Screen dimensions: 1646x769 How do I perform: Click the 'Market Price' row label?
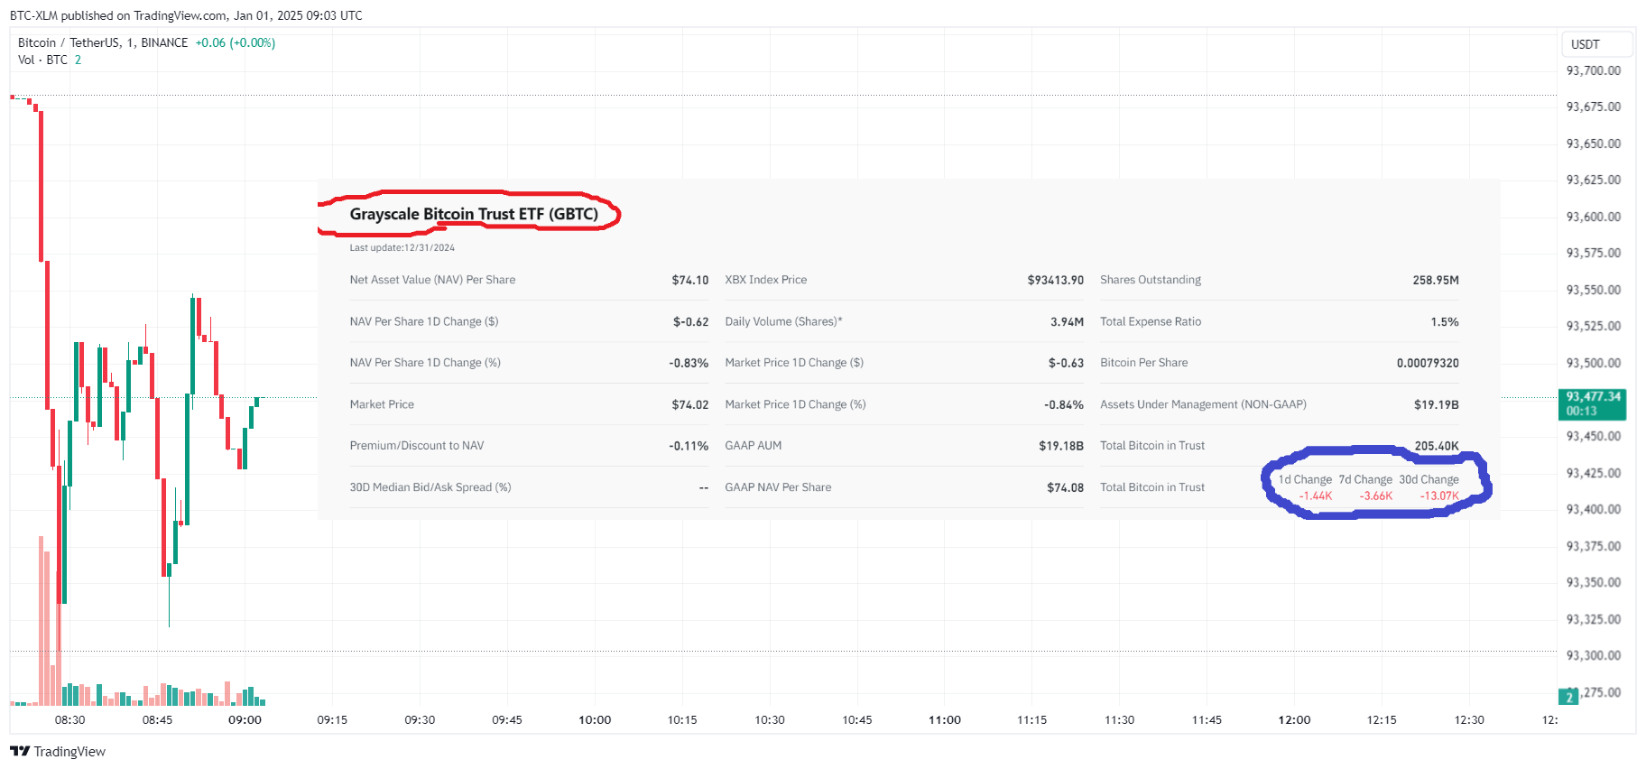(x=382, y=404)
